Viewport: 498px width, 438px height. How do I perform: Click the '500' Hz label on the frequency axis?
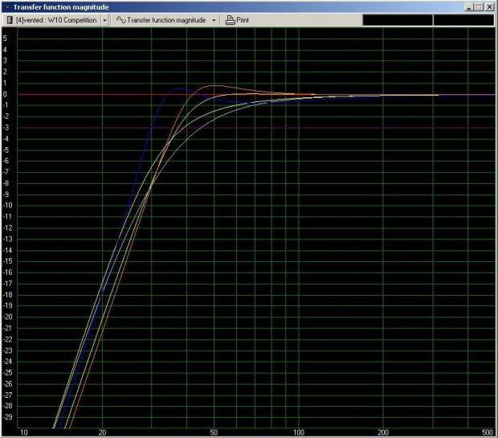pyautogui.click(x=488, y=432)
